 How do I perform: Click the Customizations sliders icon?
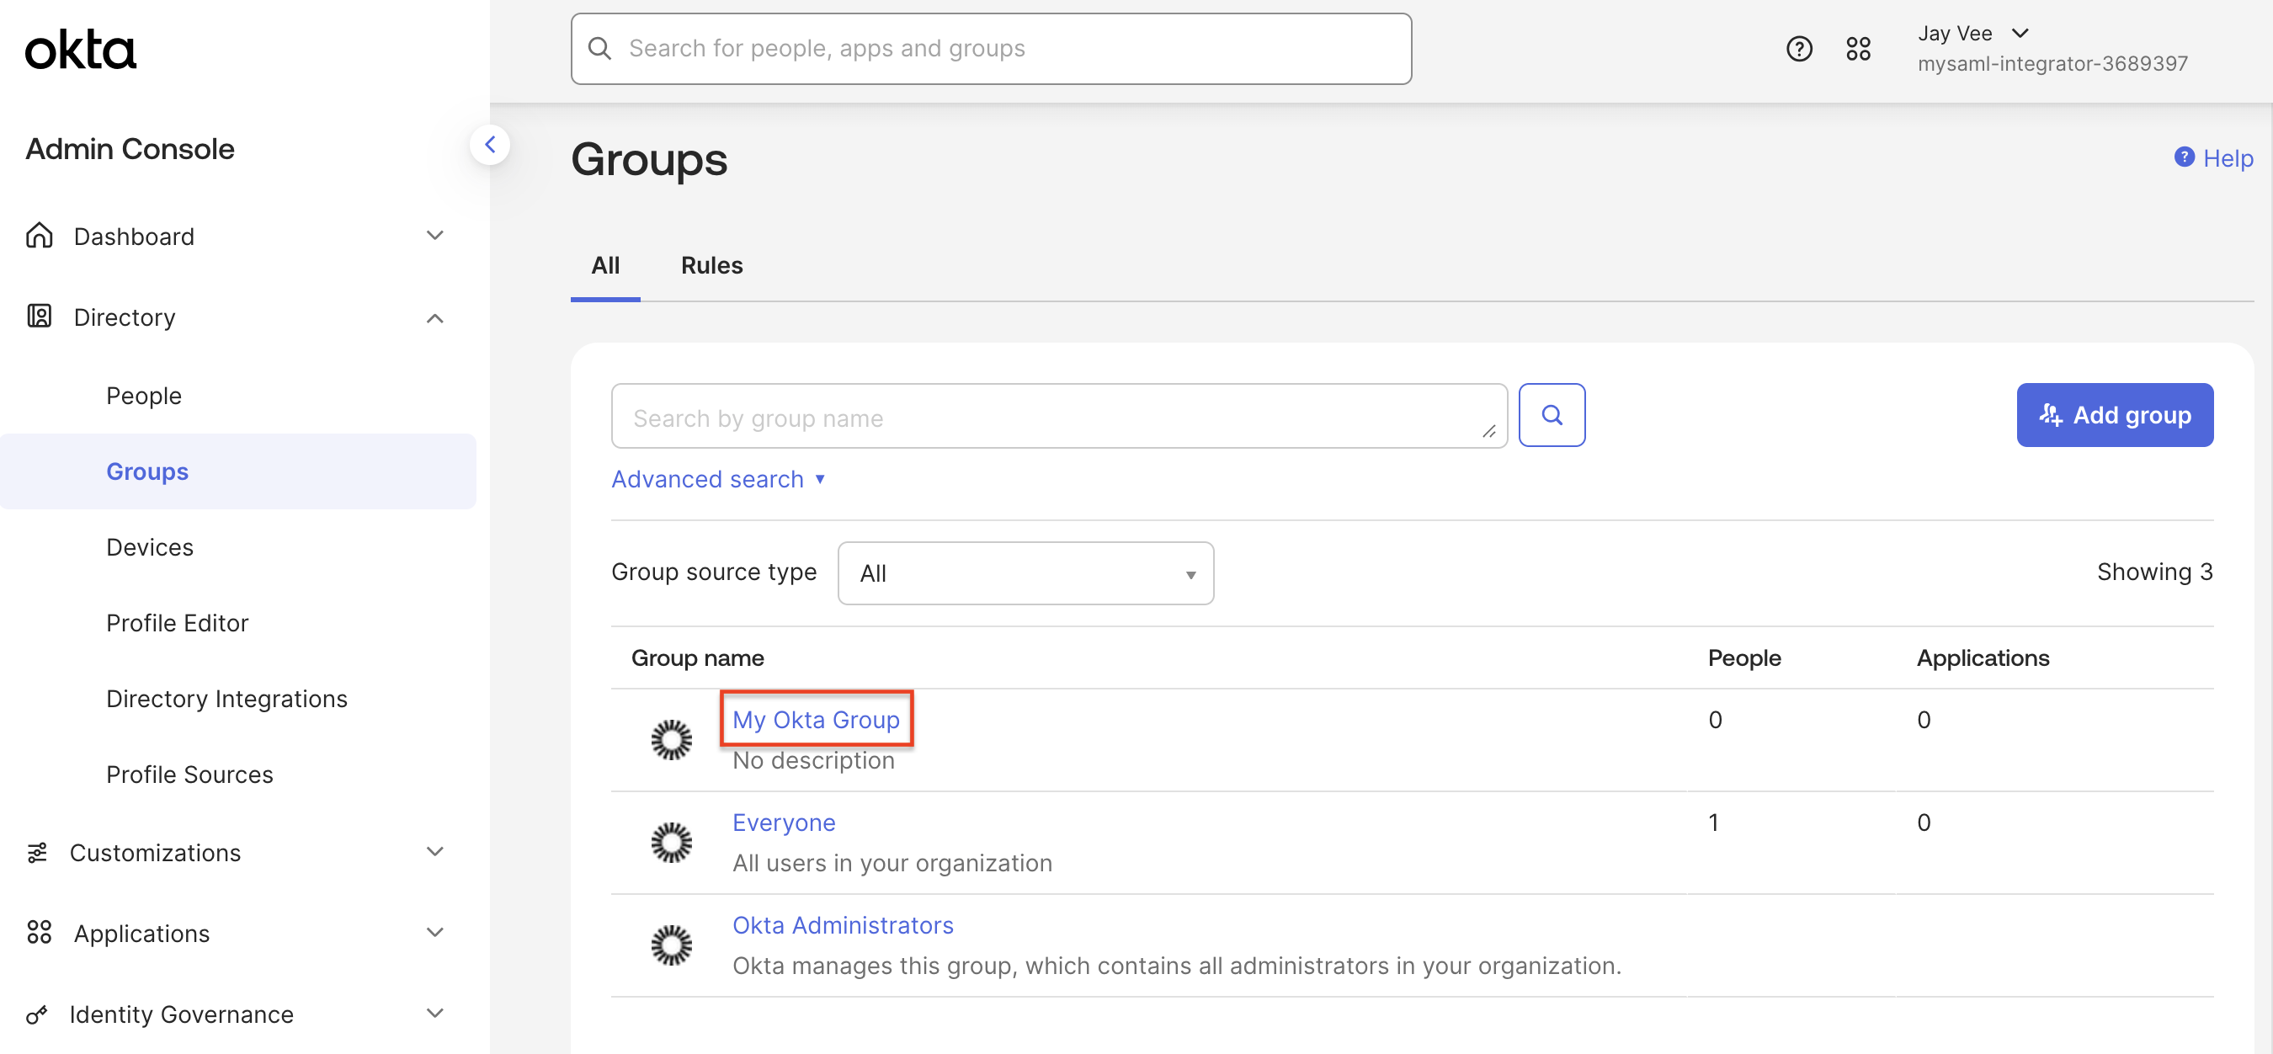(x=37, y=852)
